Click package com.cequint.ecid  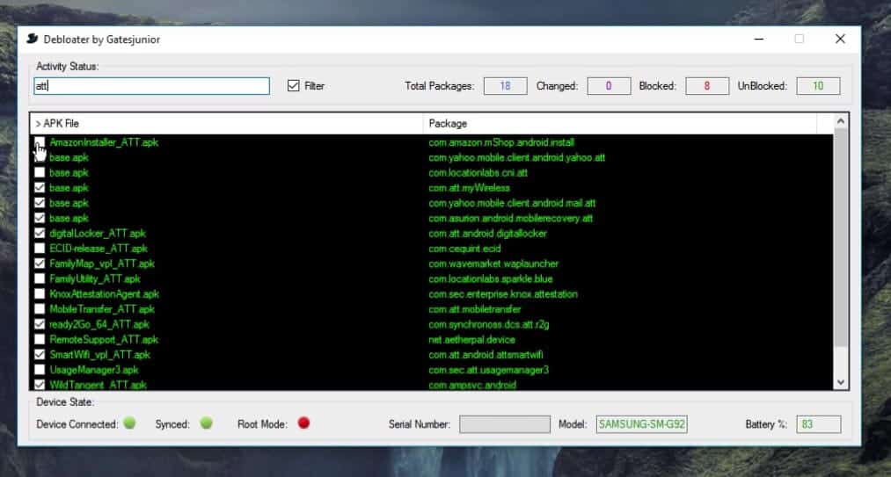[464, 249]
